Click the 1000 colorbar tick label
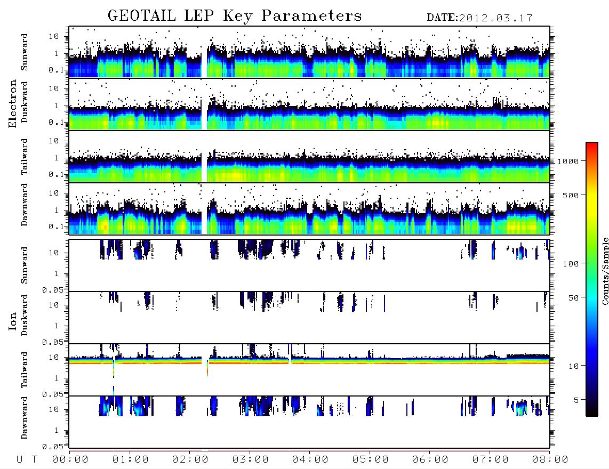609x469 pixels. (568, 161)
